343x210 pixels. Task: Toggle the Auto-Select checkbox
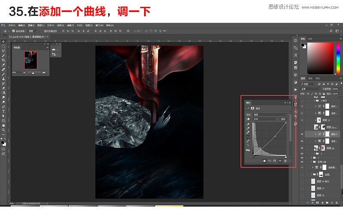click(14, 31)
